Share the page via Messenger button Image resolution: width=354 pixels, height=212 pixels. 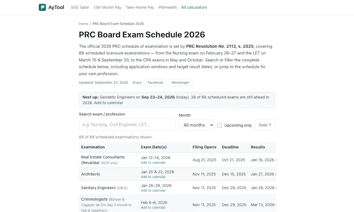(x=181, y=83)
